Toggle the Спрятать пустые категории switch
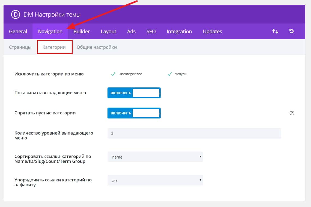 pyautogui.click(x=134, y=113)
